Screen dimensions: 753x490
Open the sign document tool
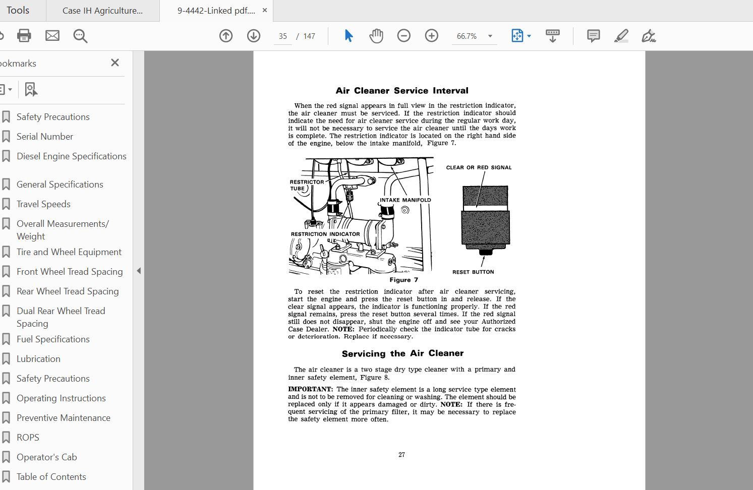649,36
